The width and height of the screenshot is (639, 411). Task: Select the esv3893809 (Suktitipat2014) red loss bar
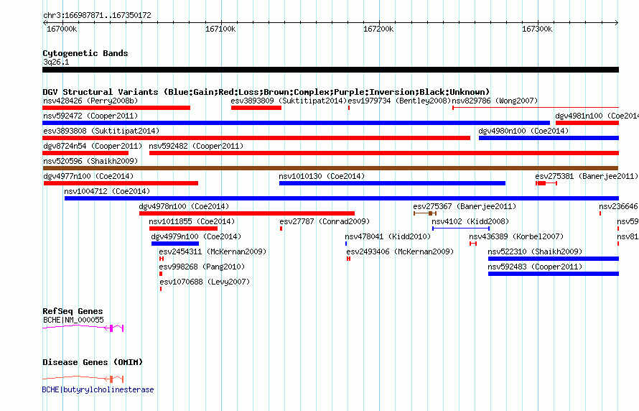pos(256,108)
